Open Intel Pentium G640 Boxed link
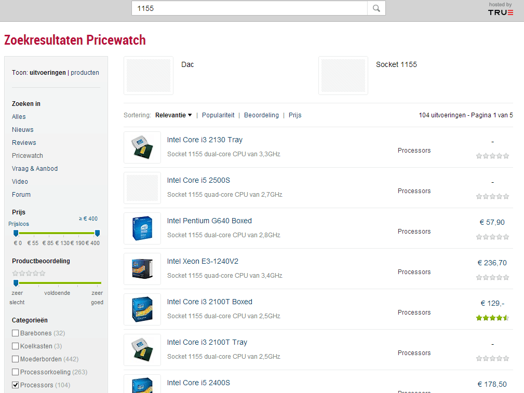Screen dimensions: 524x393 coord(209,221)
